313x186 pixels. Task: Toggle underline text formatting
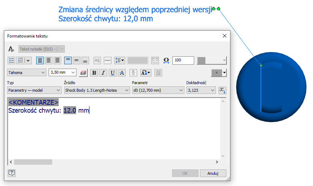point(113,73)
